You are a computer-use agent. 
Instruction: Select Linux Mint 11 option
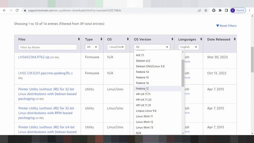158,116
